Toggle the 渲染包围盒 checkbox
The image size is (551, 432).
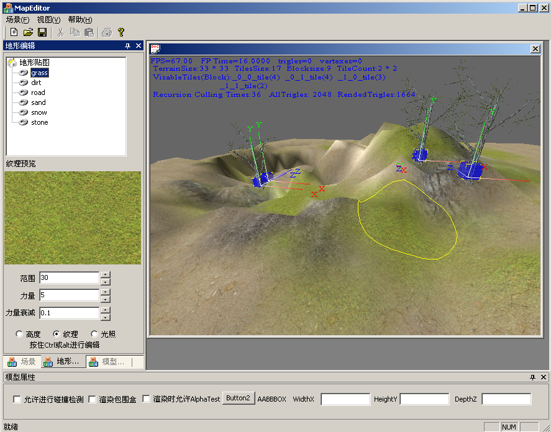click(92, 399)
